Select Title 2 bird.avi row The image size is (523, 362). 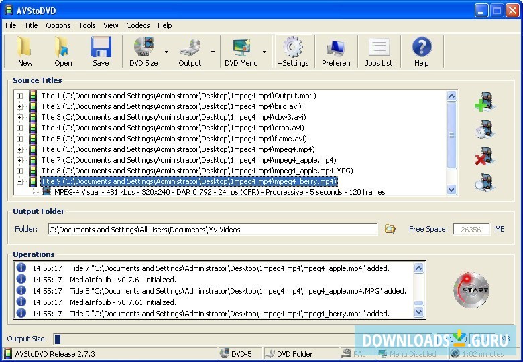click(x=171, y=106)
